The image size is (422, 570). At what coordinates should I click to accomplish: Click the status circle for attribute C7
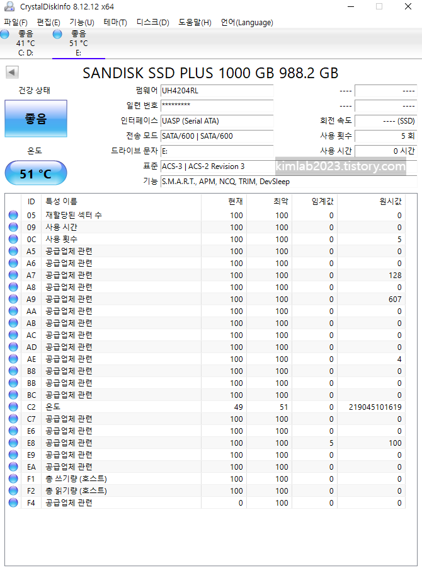click(13, 419)
